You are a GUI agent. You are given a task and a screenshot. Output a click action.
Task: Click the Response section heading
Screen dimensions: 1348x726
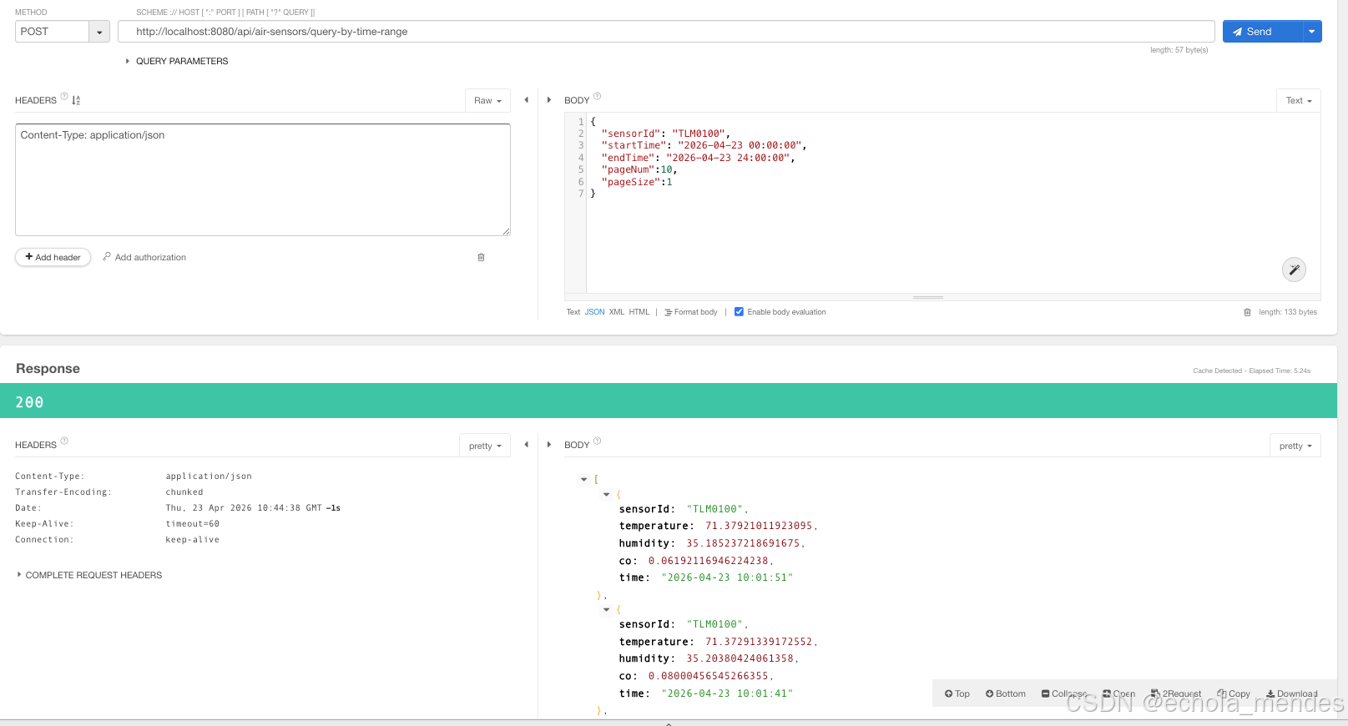point(48,369)
